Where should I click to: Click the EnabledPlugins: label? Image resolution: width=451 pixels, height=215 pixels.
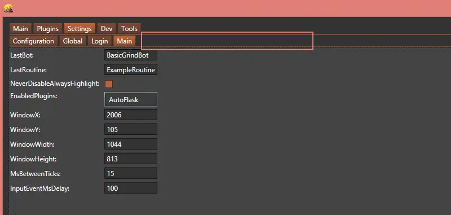pyautogui.click(x=34, y=96)
